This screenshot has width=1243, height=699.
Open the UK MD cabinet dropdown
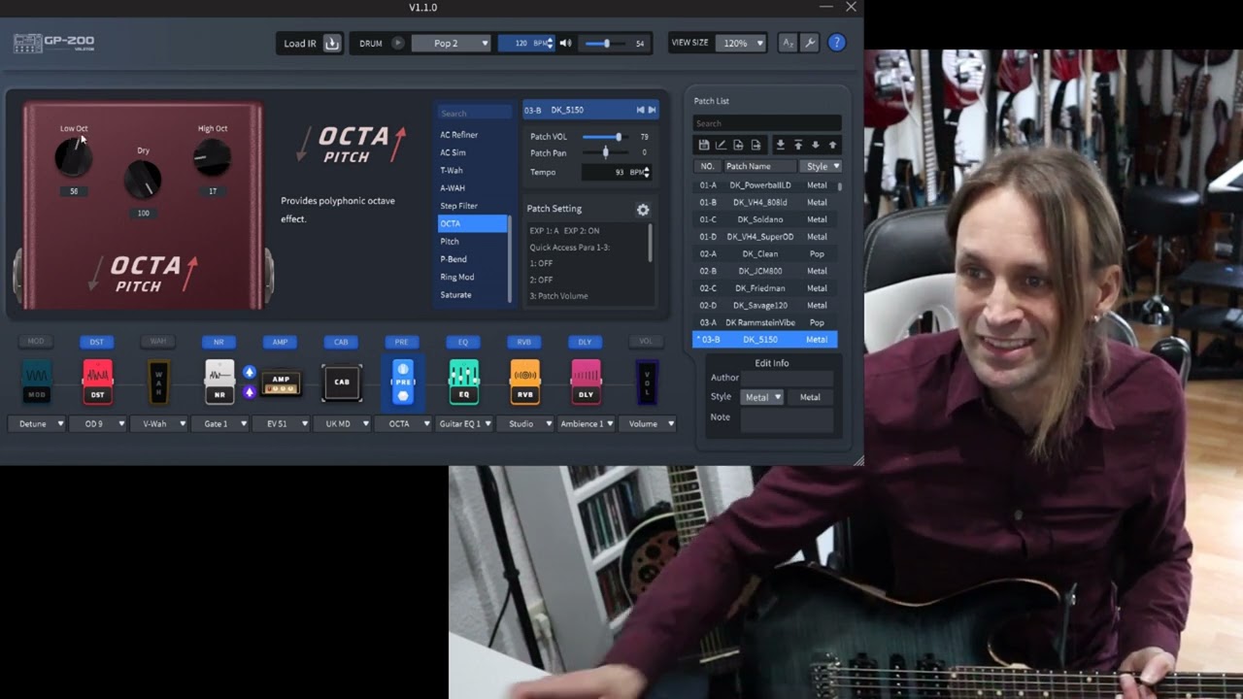342,423
